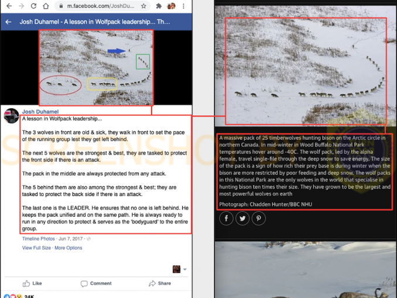Open the bison photo below the share icons
This screenshot has width=397, height=298.
[x=306, y=270]
